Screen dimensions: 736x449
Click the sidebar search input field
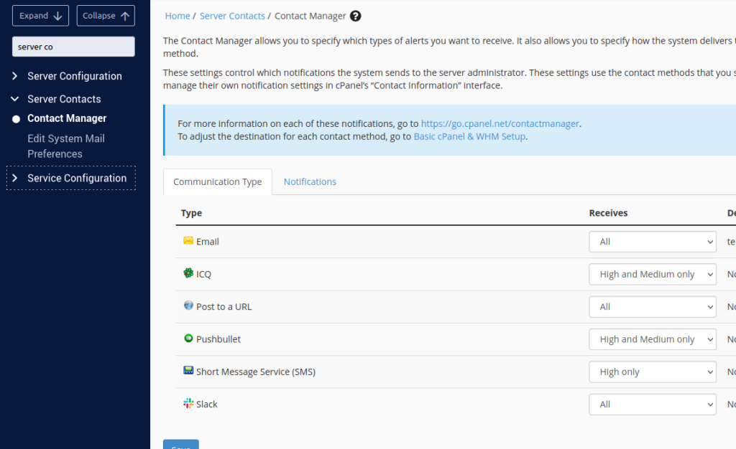pyautogui.click(x=73, y=47)
